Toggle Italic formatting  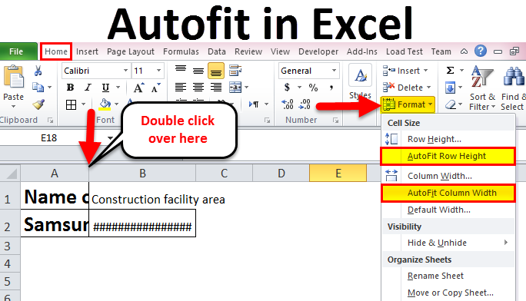point(88,88)
